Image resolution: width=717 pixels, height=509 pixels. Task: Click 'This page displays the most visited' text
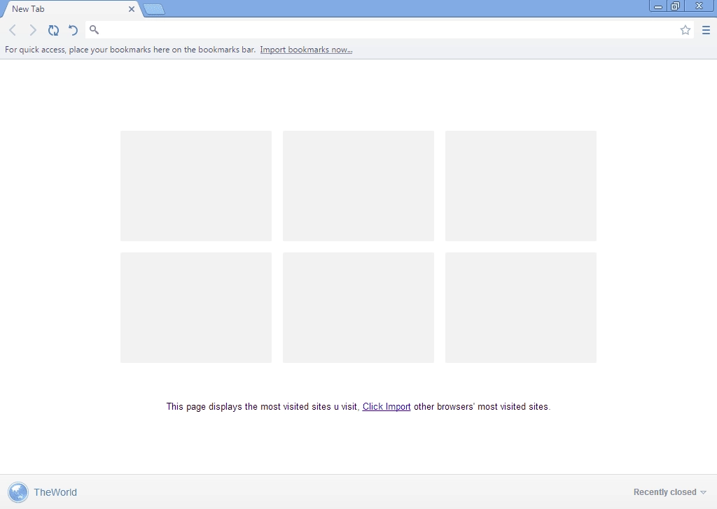point(263,406)
